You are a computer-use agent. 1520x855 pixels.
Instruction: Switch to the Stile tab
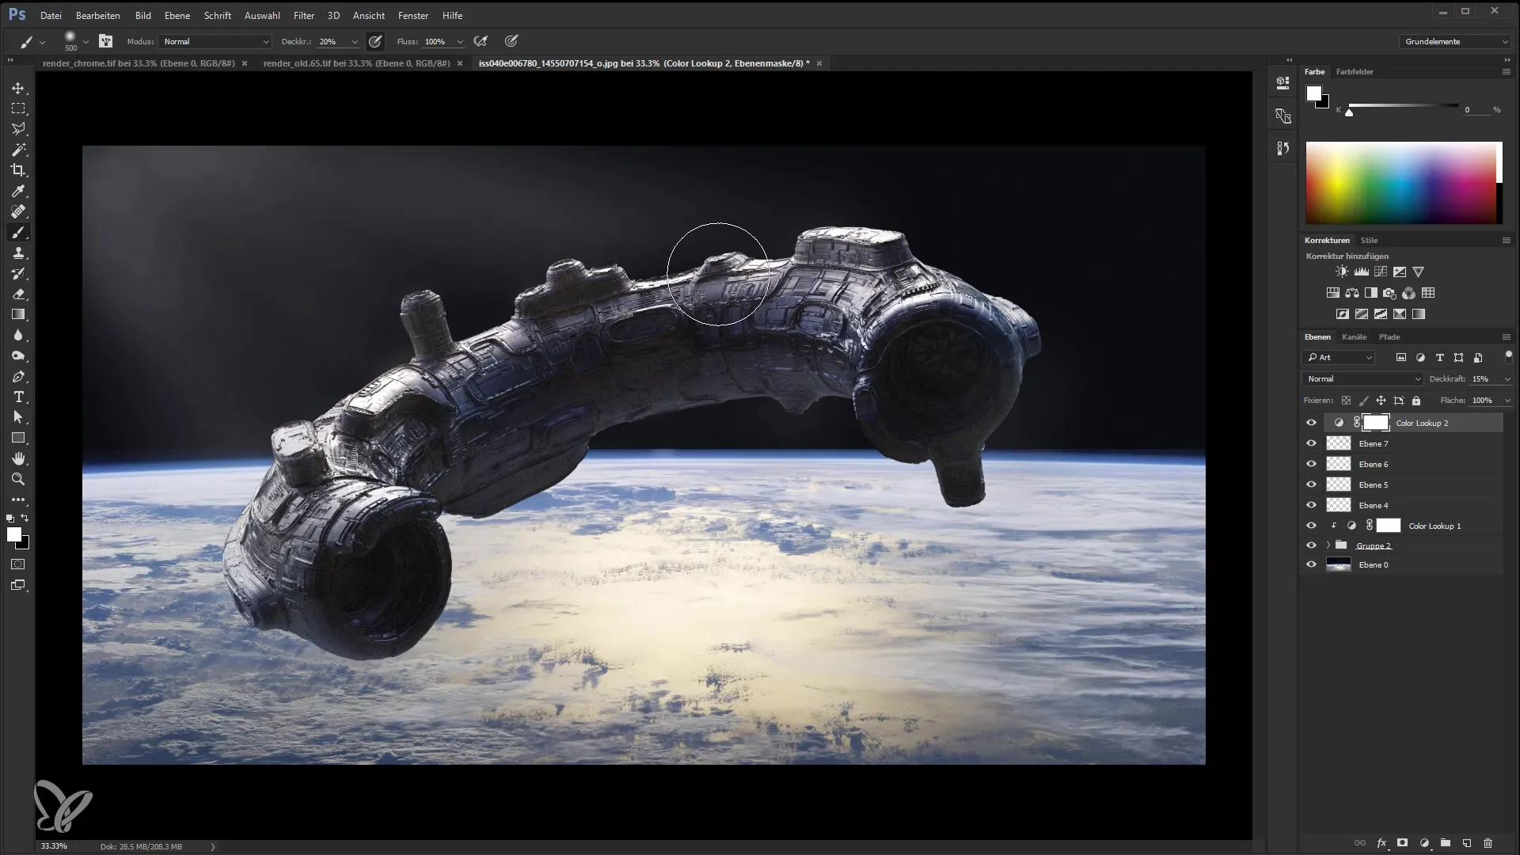[1369, 240]
